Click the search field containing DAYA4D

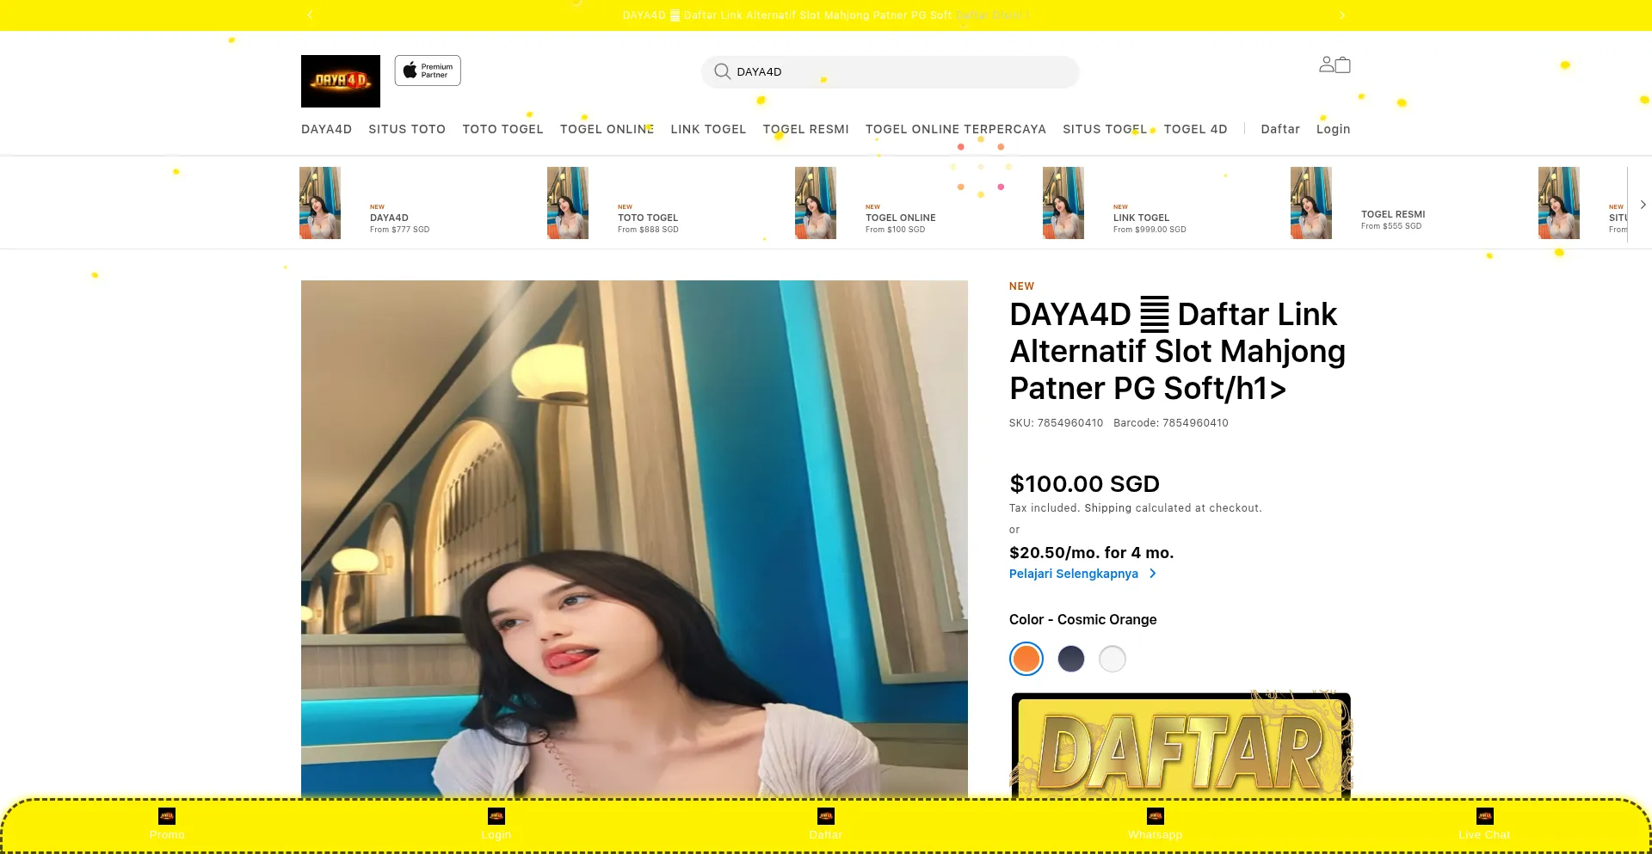tap(890, 71)
